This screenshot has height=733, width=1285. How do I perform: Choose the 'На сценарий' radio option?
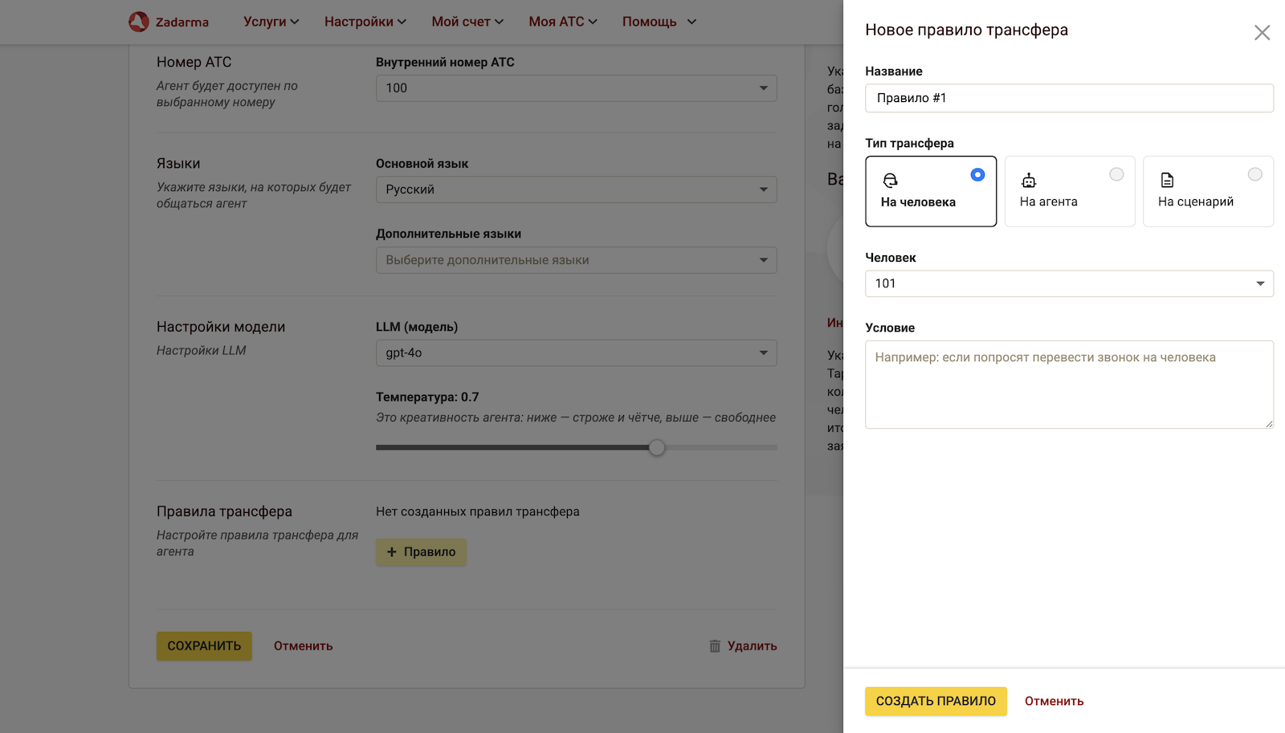1254,175
